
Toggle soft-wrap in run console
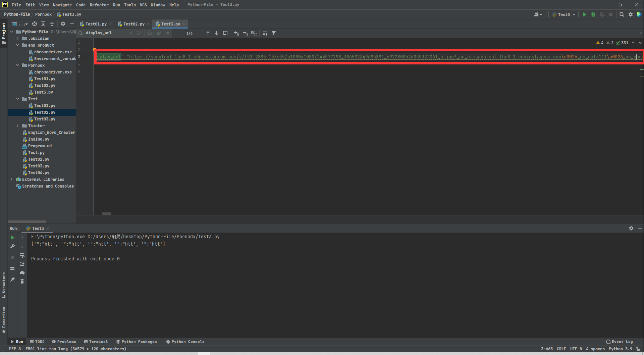22,255
